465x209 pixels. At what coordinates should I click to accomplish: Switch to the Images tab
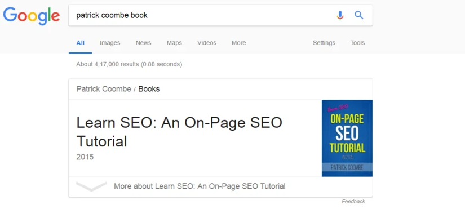[110, 43]
